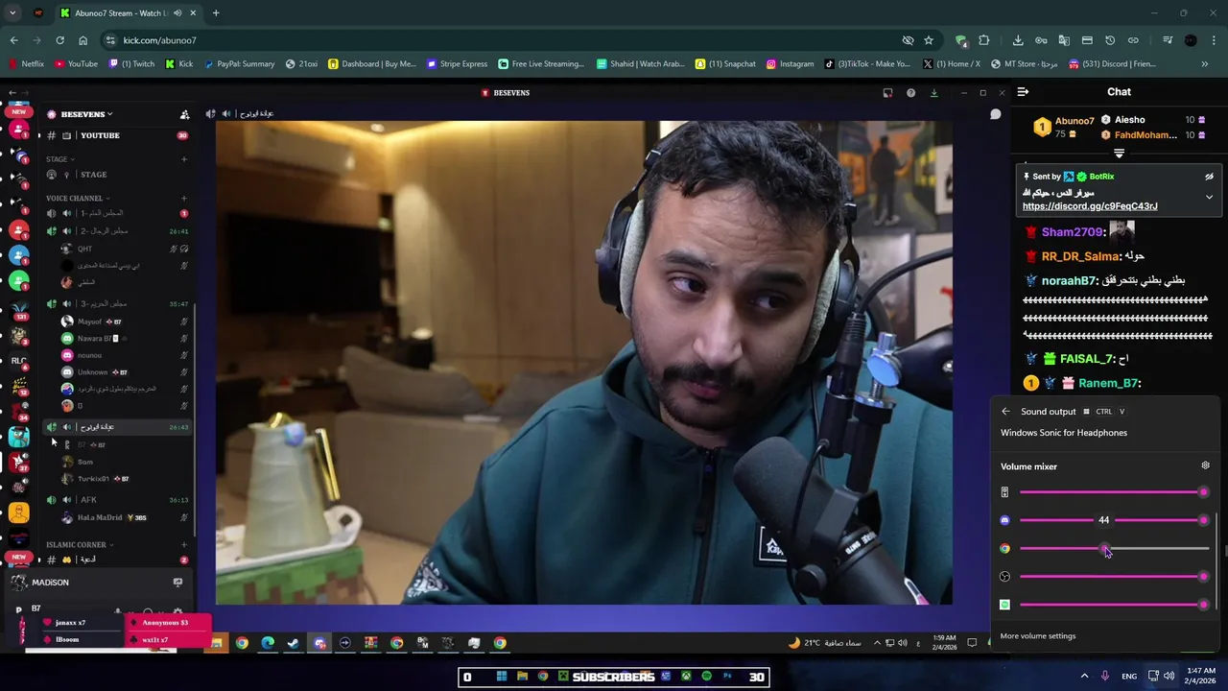Image resolution: width=1228 pixels, height=691 pixels.
Task: Open Chrome history clock icon
Action: click(x=1110, y=40)
